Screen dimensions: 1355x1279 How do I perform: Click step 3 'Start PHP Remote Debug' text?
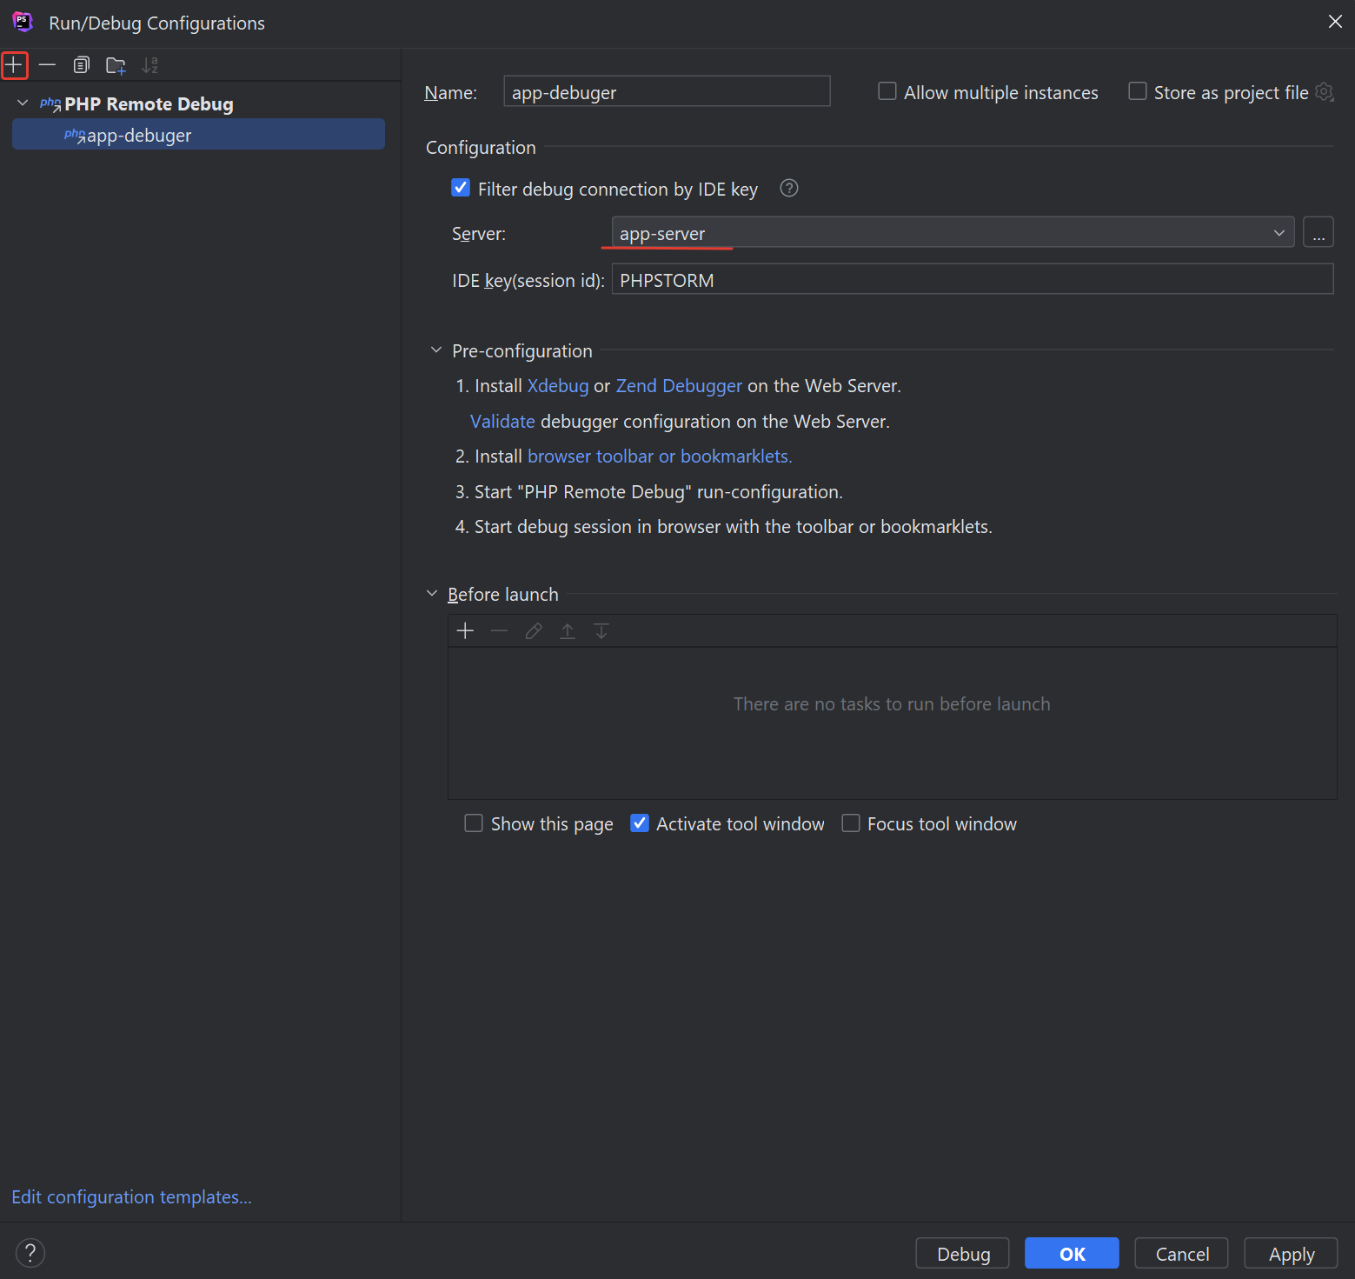649,492
